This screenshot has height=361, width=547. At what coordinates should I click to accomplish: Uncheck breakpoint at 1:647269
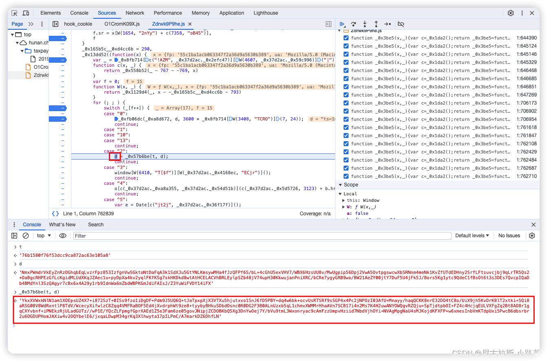[346, 95]
